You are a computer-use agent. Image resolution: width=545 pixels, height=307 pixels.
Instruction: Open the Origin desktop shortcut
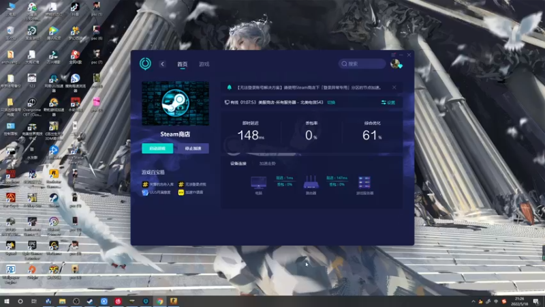pyautogui.click(x=32, y=272)
